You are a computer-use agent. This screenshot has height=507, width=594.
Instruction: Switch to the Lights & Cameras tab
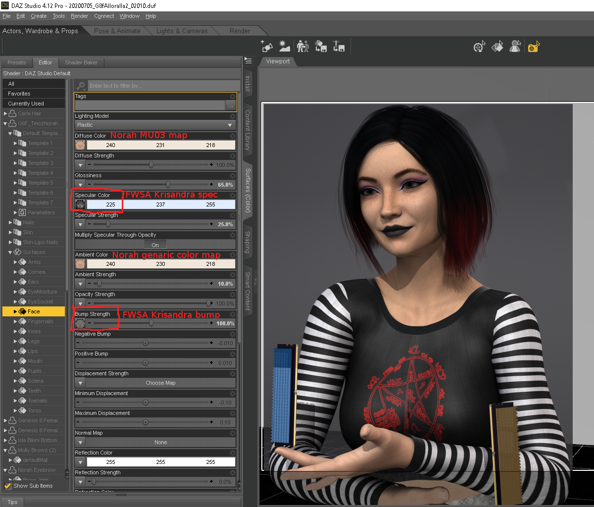182,31
